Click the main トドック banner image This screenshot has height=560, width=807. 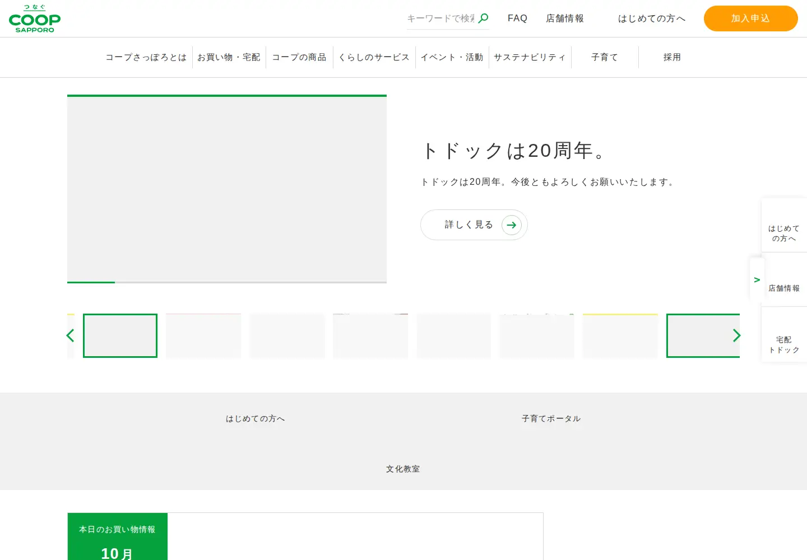point(227,189)
